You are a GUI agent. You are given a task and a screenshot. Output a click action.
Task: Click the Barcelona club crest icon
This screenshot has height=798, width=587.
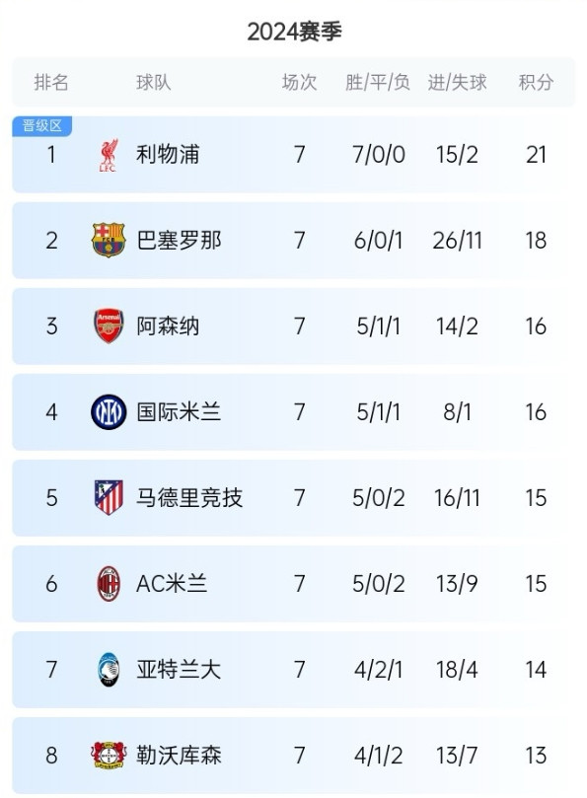(x=109, y=240)
